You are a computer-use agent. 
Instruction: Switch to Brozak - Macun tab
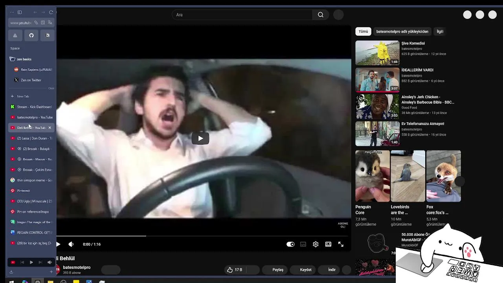(31, 159)
